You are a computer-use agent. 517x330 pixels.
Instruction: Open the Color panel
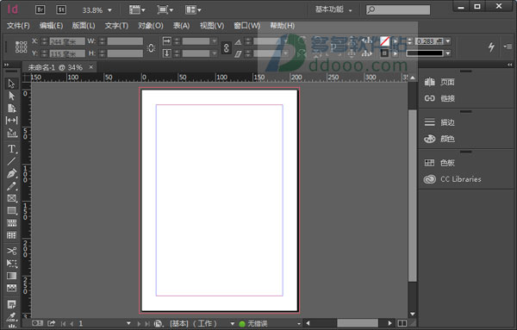click(439, 139)
